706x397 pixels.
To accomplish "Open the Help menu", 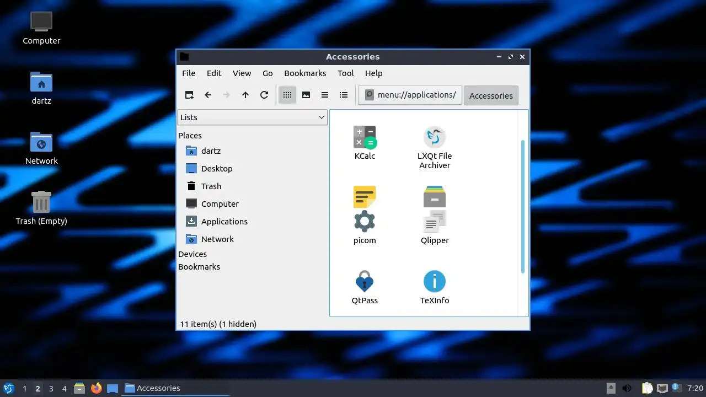I will 373,73.
